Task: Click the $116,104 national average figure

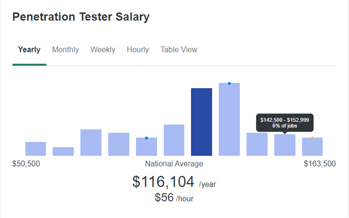Action: tap(163, 182)
